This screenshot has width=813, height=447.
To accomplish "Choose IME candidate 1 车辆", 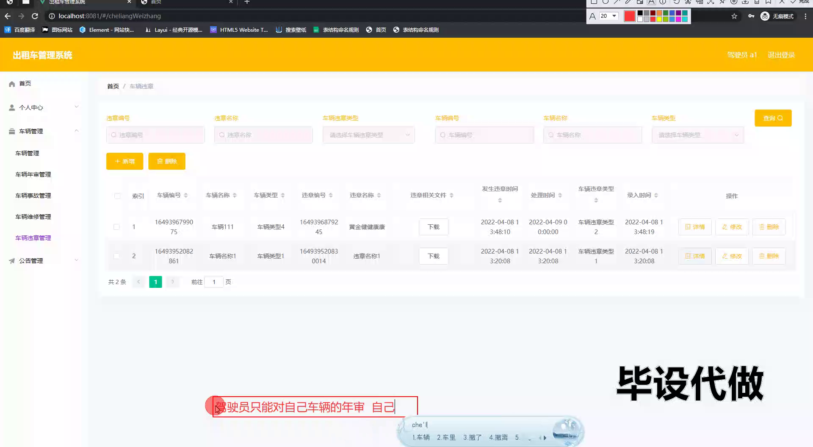I will [421, 437].
